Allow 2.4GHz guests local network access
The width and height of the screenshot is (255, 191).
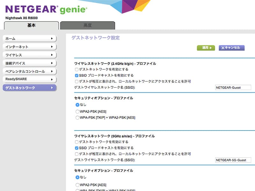pos(76,81)
